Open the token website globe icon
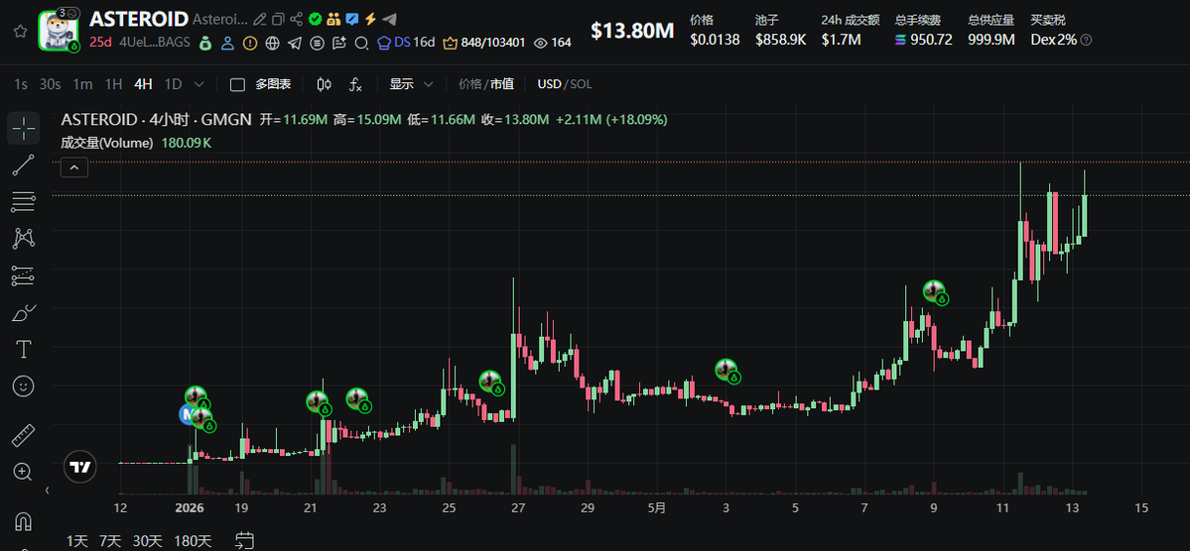1190x551 pixels. coord(273,44)
